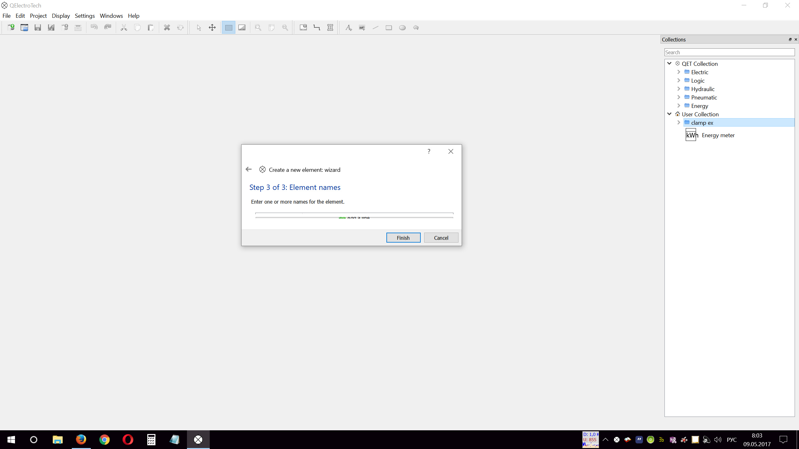
Task: Toggle the grid display button
Action: pyautogui.click(x=228, y=27)
